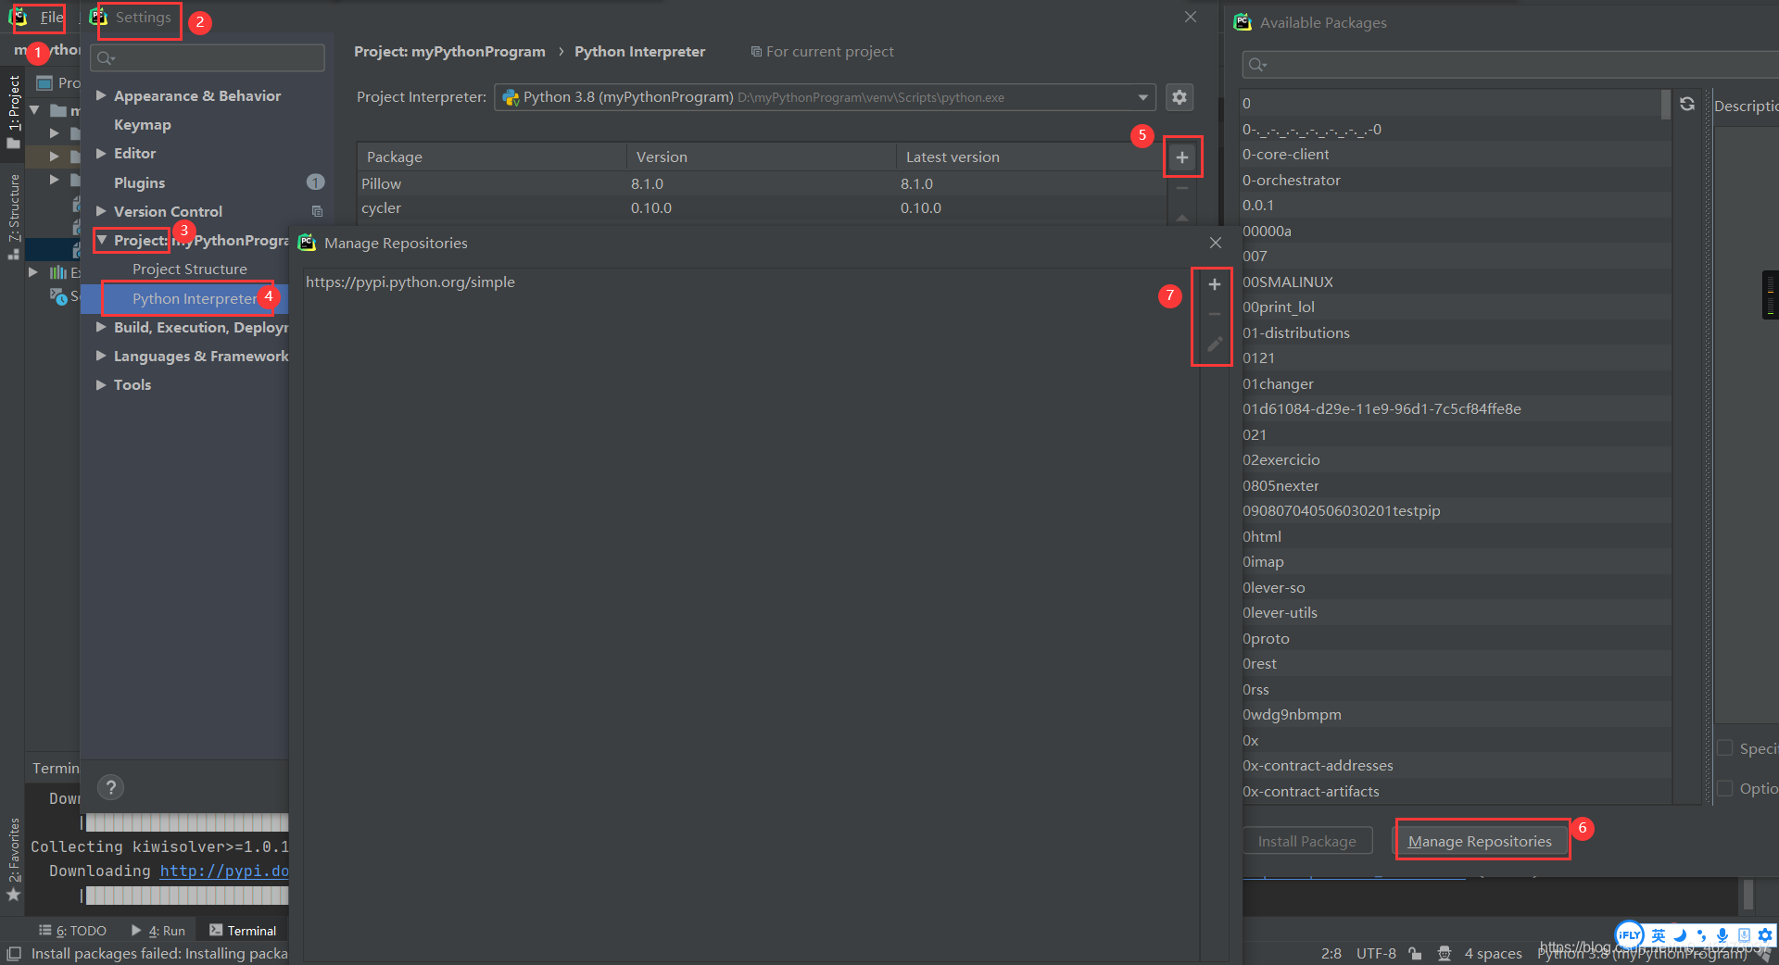
Task: Open the Structure tool window side tab
Action: pyautogui.click(x=13, y=217)
